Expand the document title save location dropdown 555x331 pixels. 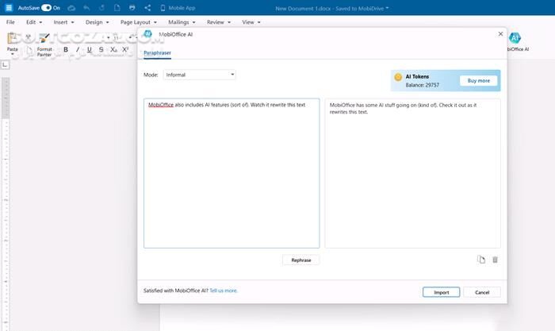pos(386,8)
